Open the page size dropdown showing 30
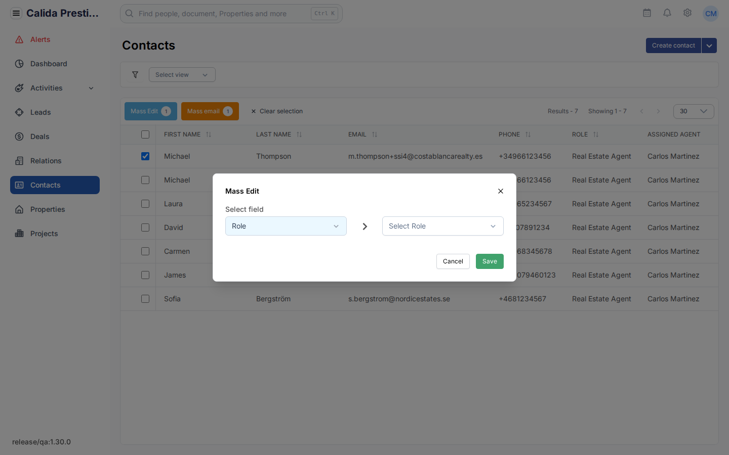 [x=694, y=111]
